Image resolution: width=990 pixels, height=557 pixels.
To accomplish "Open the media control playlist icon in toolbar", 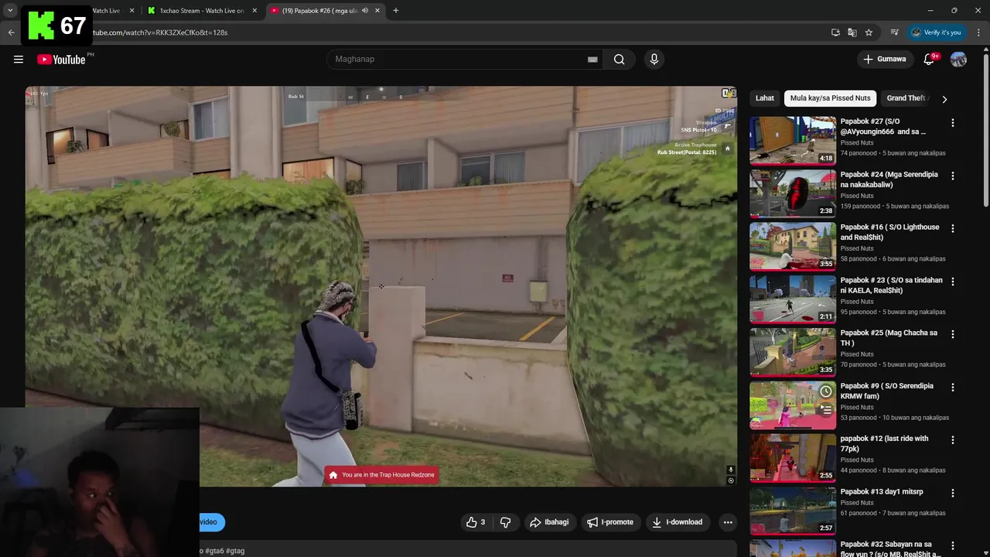I will click(x=894, y=32).
